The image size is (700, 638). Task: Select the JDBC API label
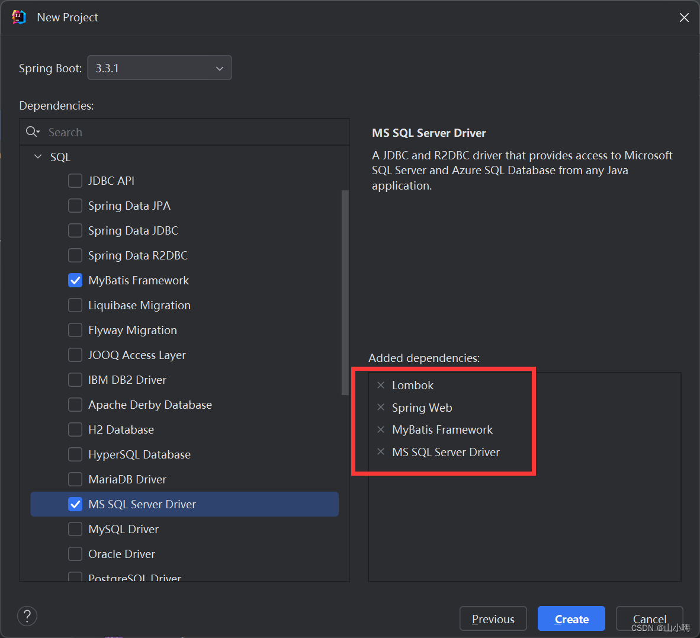click(x=111, y=181)
